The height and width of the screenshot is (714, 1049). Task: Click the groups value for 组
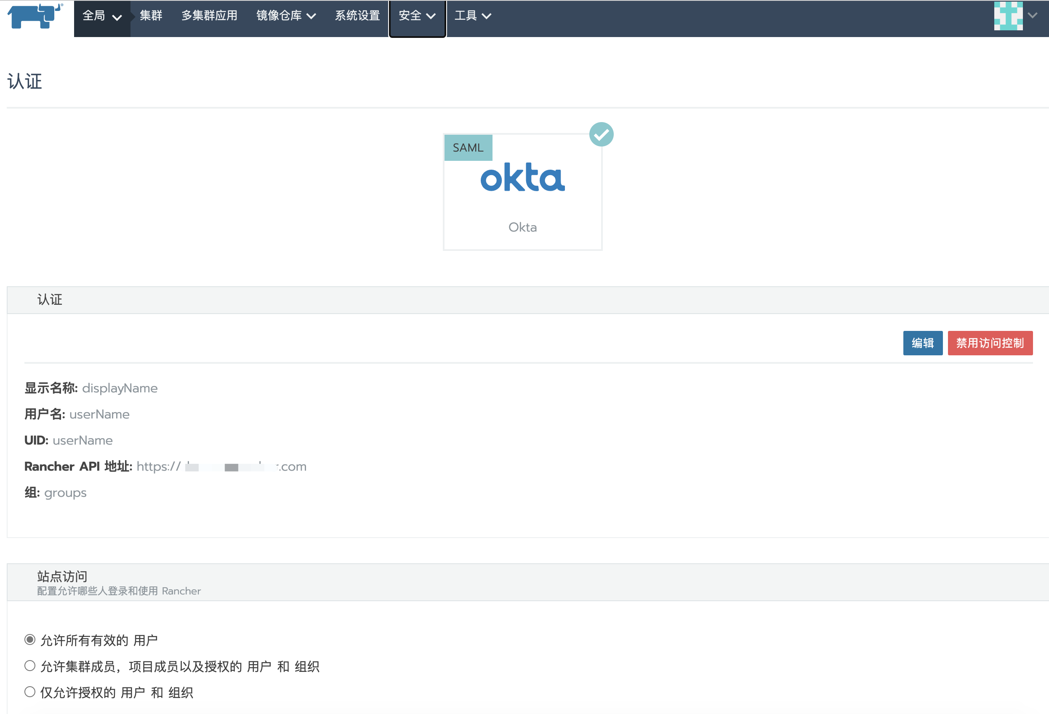tap(65, 493)
